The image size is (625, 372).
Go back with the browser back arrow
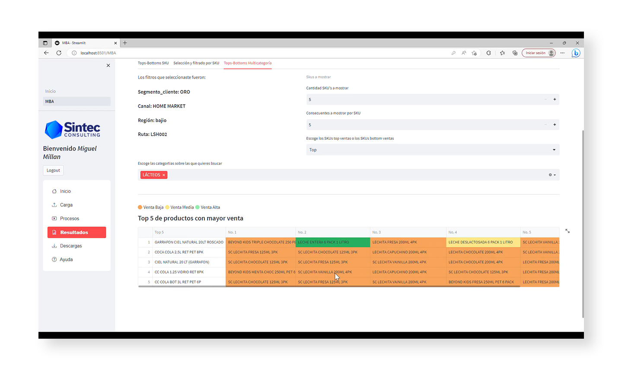[46, 53]
